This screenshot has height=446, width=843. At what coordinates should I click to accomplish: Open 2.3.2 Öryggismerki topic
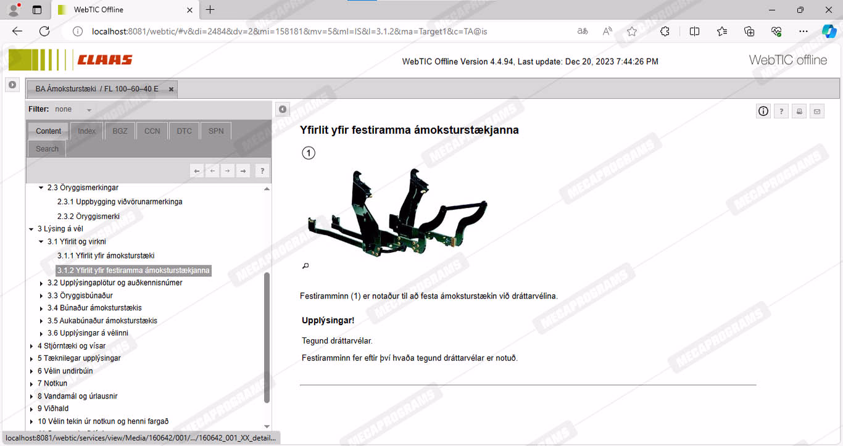(x=88, y=217)
